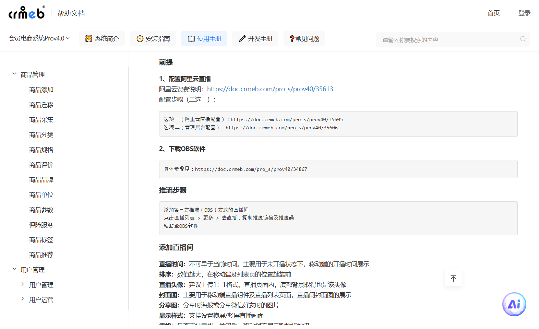The image size is (539, 329).
Task: Open the 阿里云资费说明 documentation link
Action: (270, 89)
